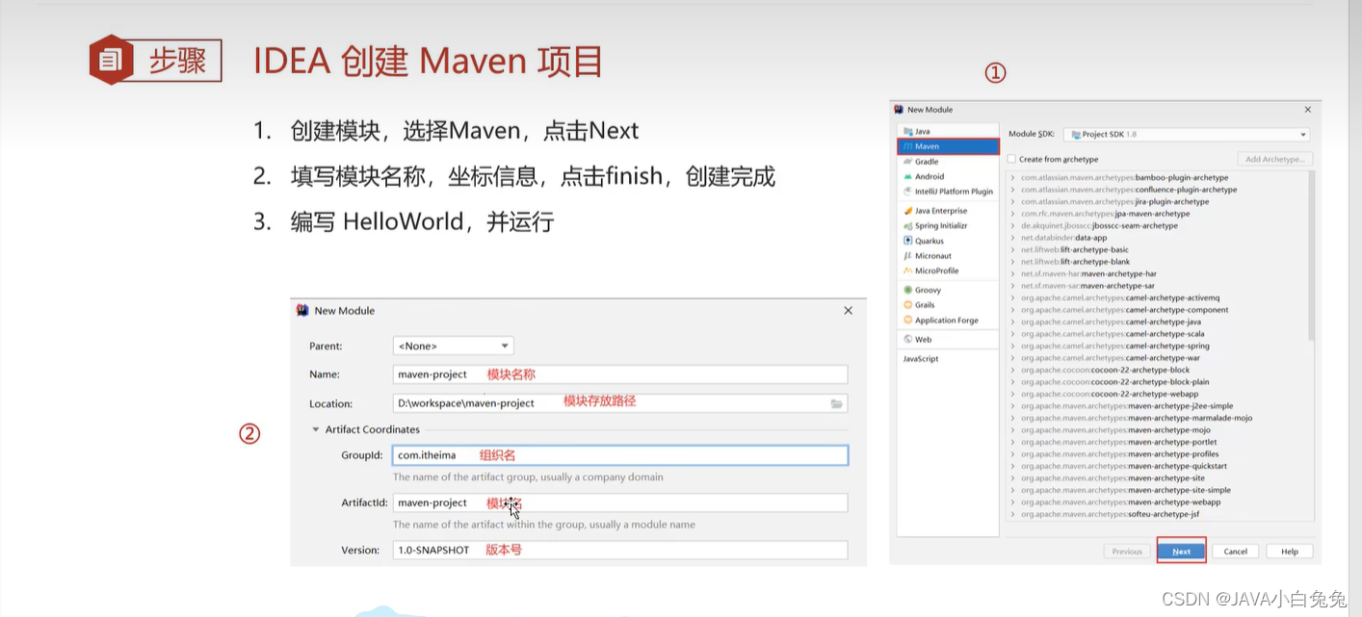Select the Micronaut module icon
The image size is (1362, 617).
(x=908, y=256)
